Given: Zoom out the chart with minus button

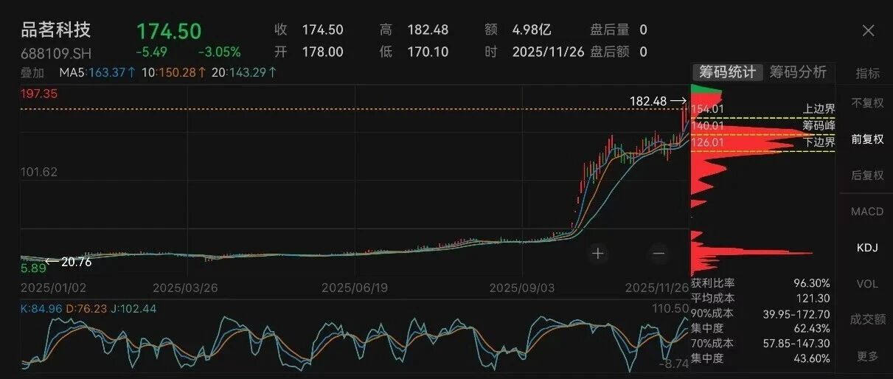Looking at the screenshot, I should (x=659, y=253).
